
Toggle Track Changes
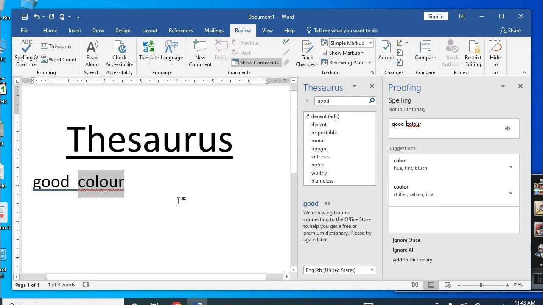[x=308, y=53]
